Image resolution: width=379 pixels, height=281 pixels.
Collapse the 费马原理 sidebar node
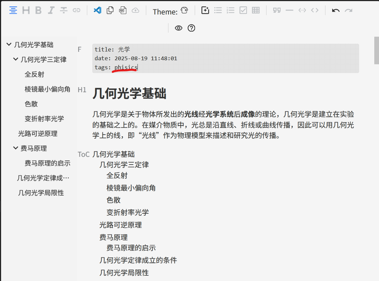point(15,148)
